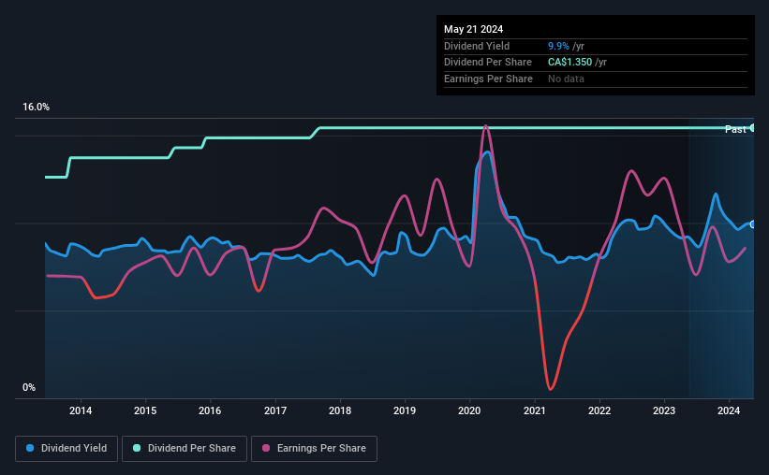Click the 0% y-axis label
Image resolution: width=769 pixels, height=475 pixels.
pos(29,387)
